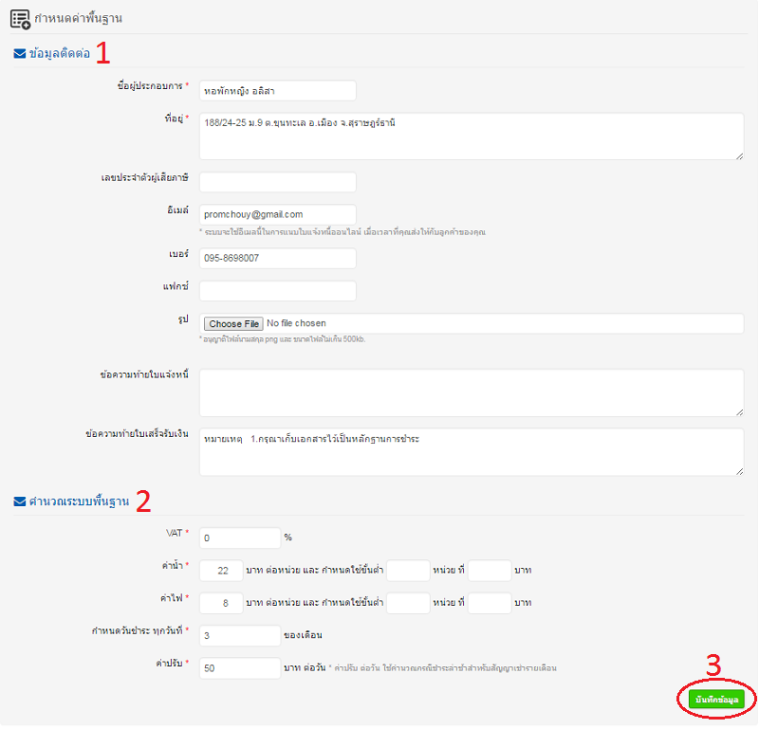Click the No file chosen text
The image size is (759, 729).
point(296,323)
